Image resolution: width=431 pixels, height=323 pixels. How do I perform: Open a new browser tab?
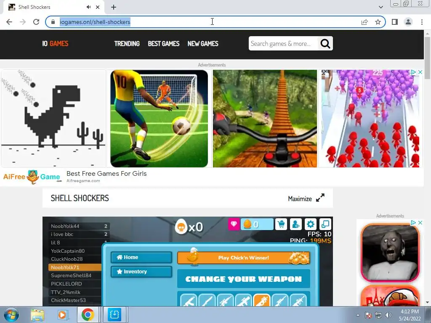click(114, 7)
